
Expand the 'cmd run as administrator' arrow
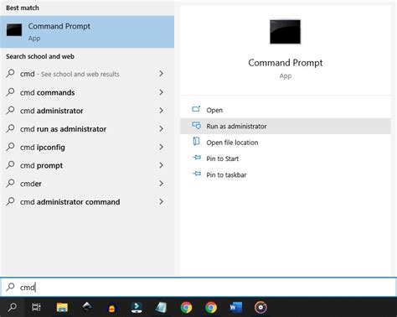pyautogui.click(x=161, y=128)
